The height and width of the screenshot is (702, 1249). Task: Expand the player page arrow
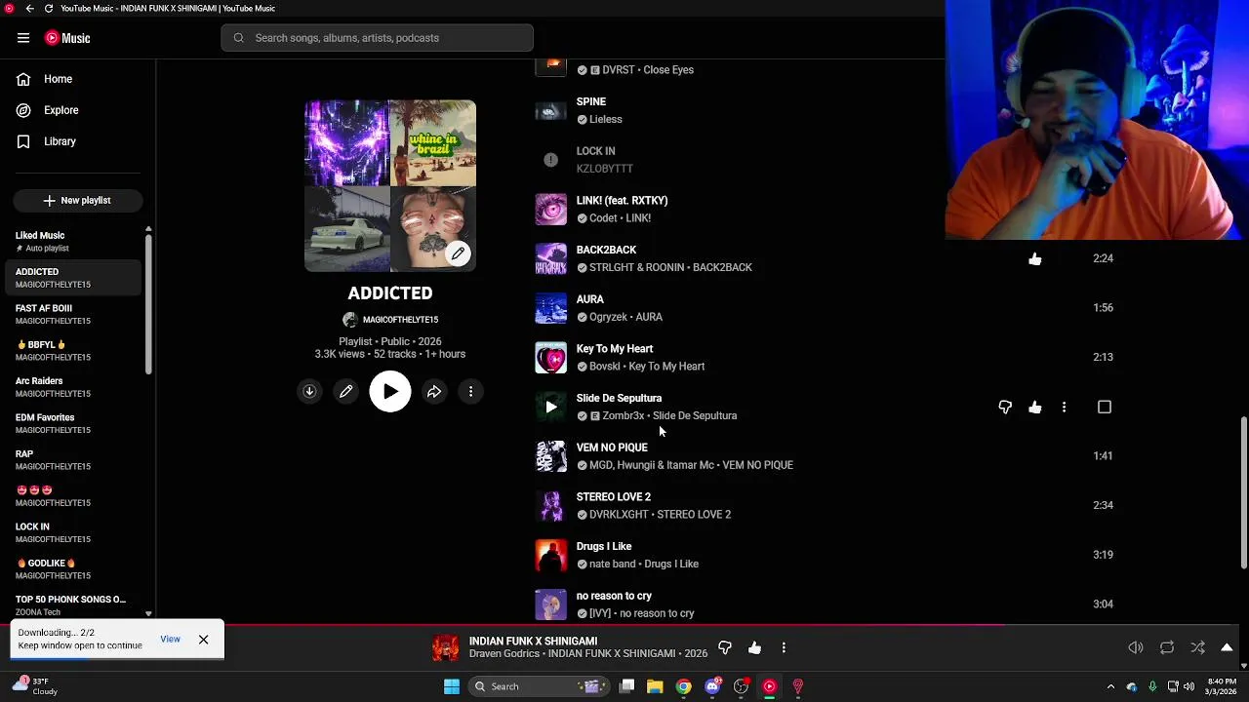(x=1227, y=647)
